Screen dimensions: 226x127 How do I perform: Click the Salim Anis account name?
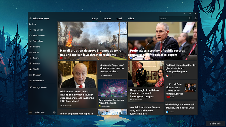(x=40, y=112)
